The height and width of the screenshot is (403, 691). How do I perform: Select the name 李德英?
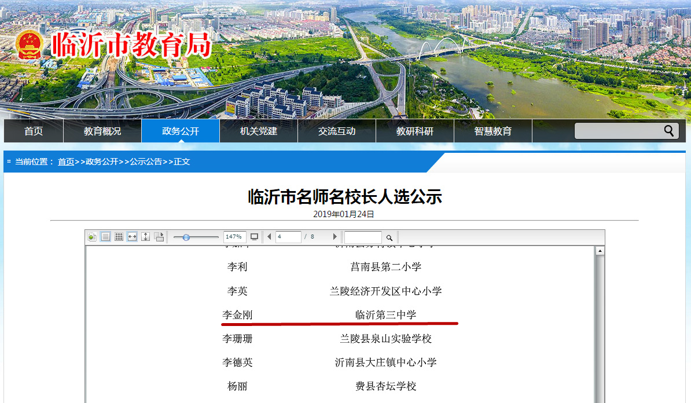click(237, 362)
